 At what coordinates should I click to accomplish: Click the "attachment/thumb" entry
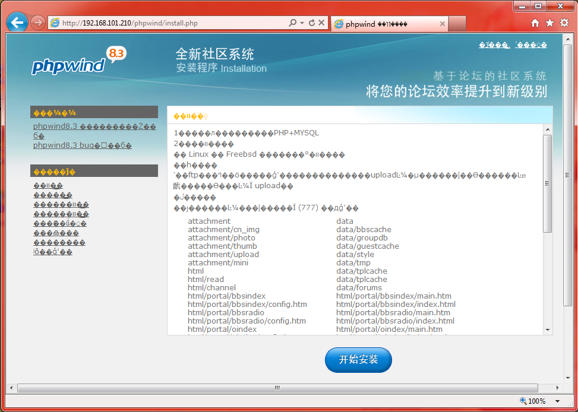click(222, 246)
